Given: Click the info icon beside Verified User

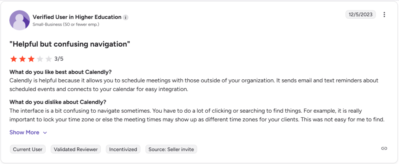Looking at the screenshot, I should [x=125, y=17].
